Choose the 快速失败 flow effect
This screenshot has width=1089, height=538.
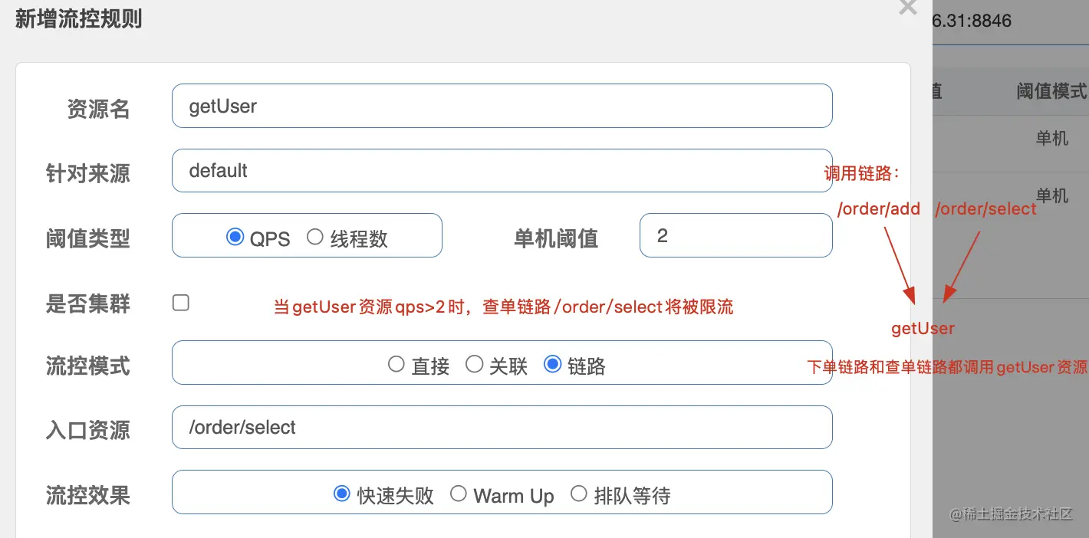[342, 494]
